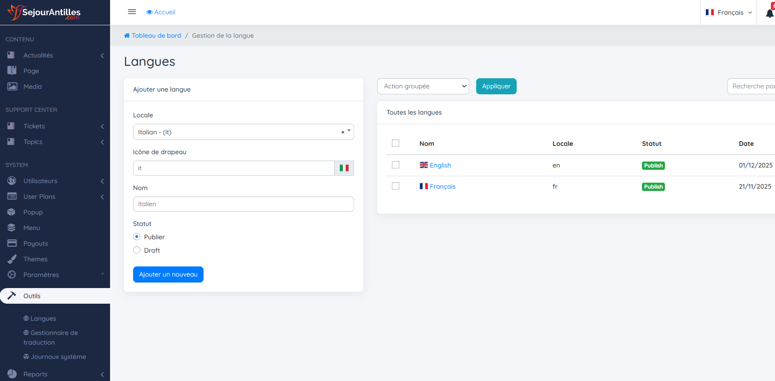
Task: Open Langues submenu item
Action: [43, 318]
